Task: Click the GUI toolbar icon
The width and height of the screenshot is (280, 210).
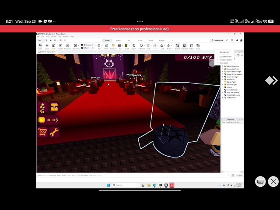Action: click(120, 46)
